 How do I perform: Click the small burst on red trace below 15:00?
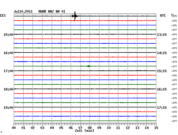coord(28,39)
